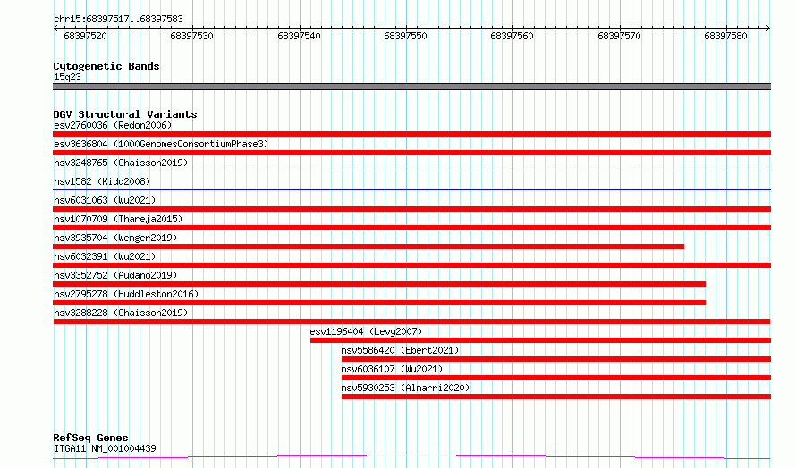The width and height of the screenshot is (796, 468).
Task: Select the nsv3352752 (Audano2019) label
Action: (115, 275)
